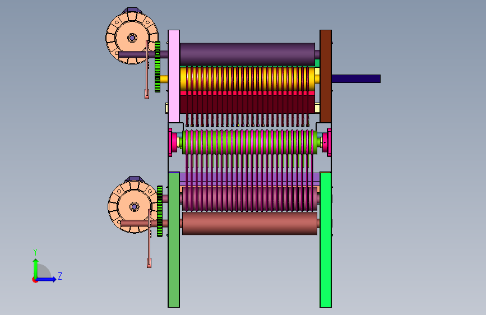
Task: Select the lower green gear
Action: tap(160, 211)
